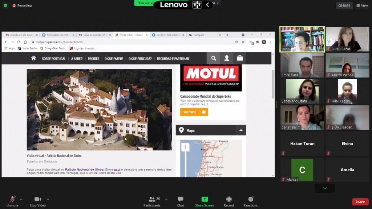Image resolution: width=372 pixels, height=209 pixels.
Task: Collapse the Mapa section
Action: (x=240, y=130)
